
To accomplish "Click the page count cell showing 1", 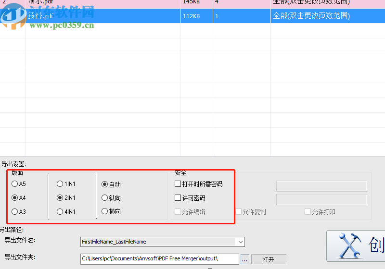I will [x=242, y=16].
